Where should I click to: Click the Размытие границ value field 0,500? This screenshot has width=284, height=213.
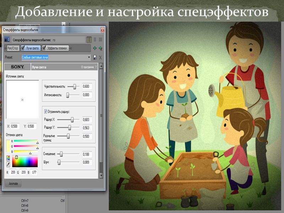coord(87,136)
